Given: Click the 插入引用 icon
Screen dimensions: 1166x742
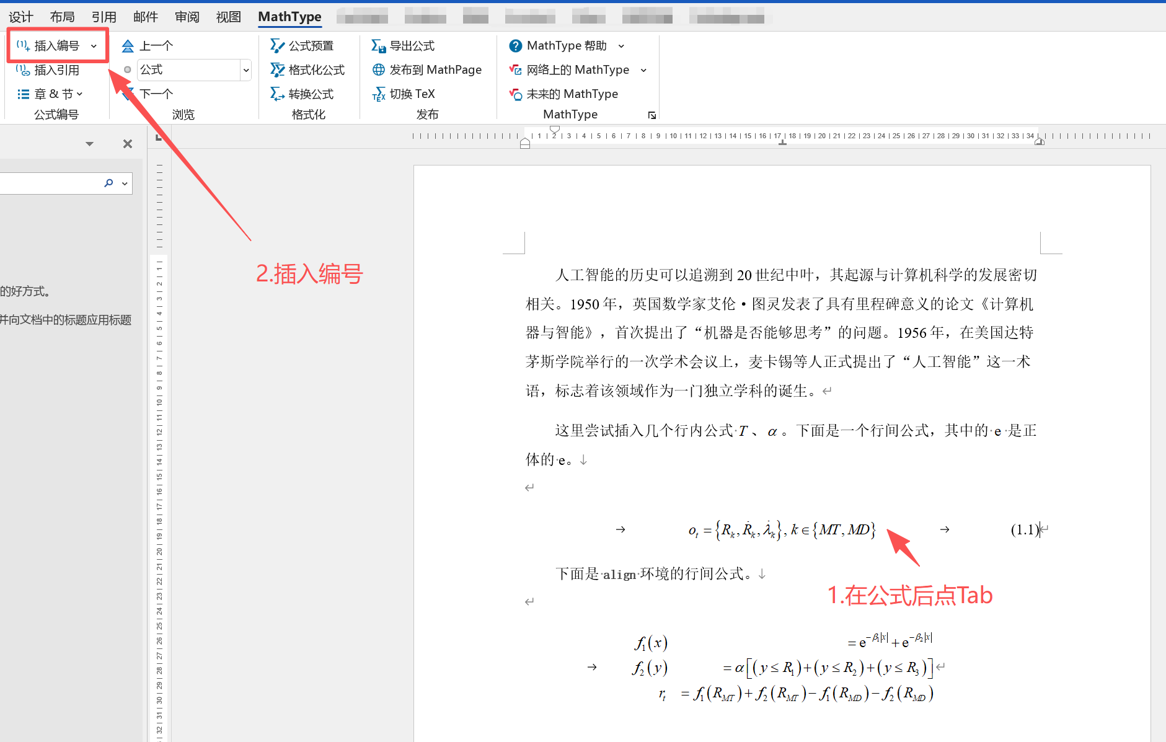Looking at the screenshot, I should [23, 70].
